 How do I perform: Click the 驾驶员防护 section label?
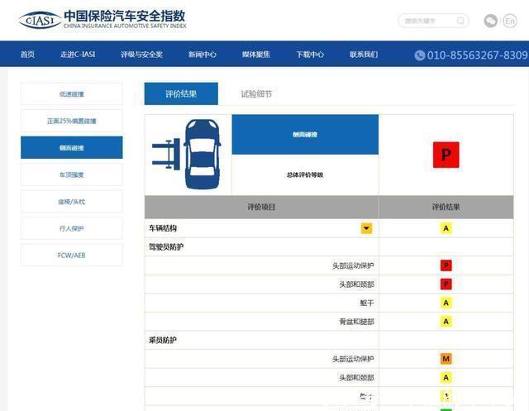(x=166, y=247)
